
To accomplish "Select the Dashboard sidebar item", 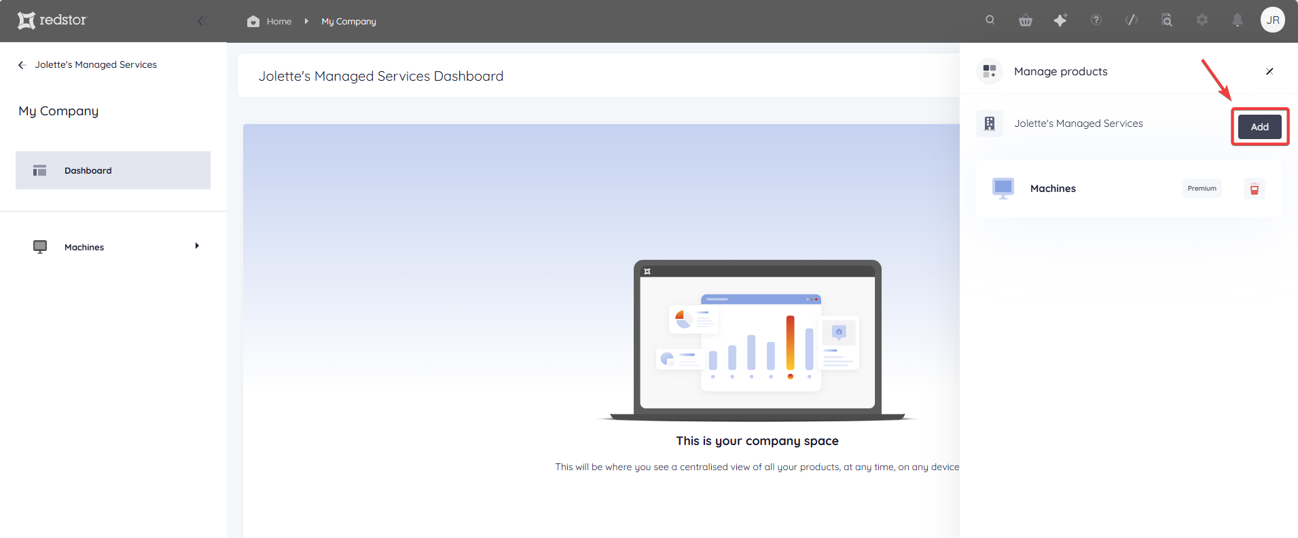I will tap(113, 170).
